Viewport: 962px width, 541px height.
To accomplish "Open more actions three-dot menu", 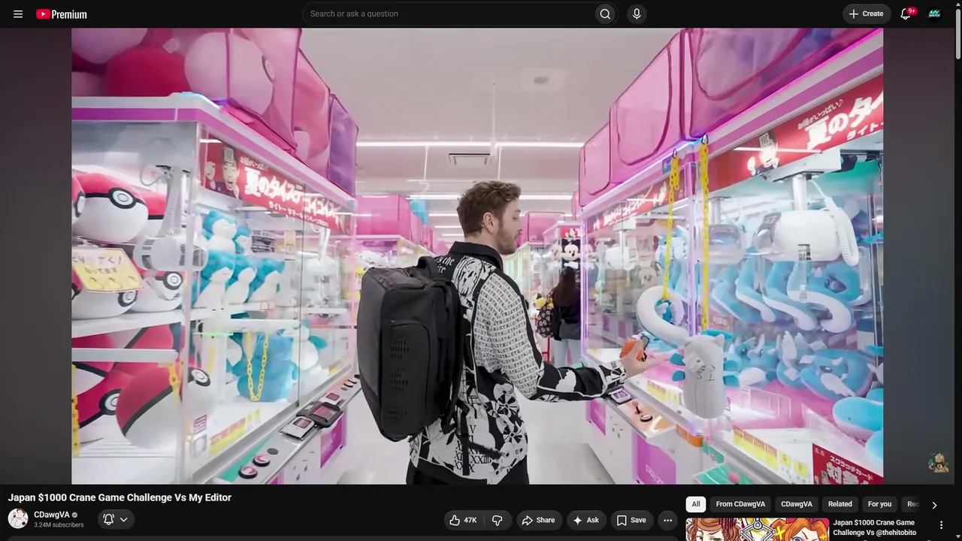I will pos(667,520).
